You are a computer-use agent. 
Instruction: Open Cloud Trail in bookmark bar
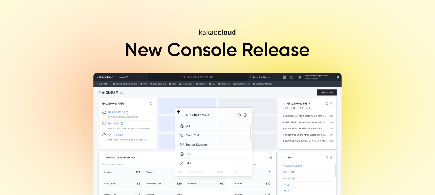click(x=224, y=84)
